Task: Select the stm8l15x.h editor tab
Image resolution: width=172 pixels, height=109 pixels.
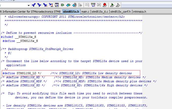Action: coord(71,12)
